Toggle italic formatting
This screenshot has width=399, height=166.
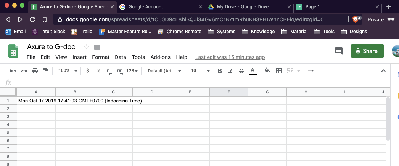pyautogui.click(x=230, y=71)
